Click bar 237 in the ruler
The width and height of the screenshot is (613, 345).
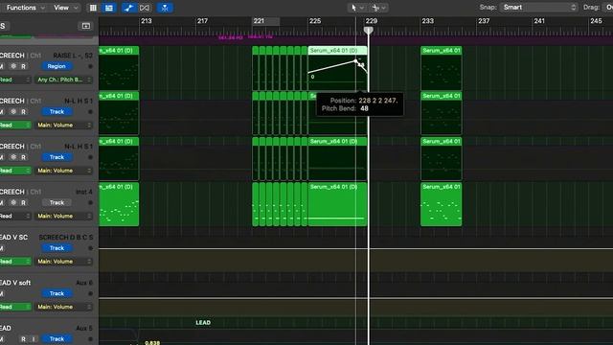point(484,21)
